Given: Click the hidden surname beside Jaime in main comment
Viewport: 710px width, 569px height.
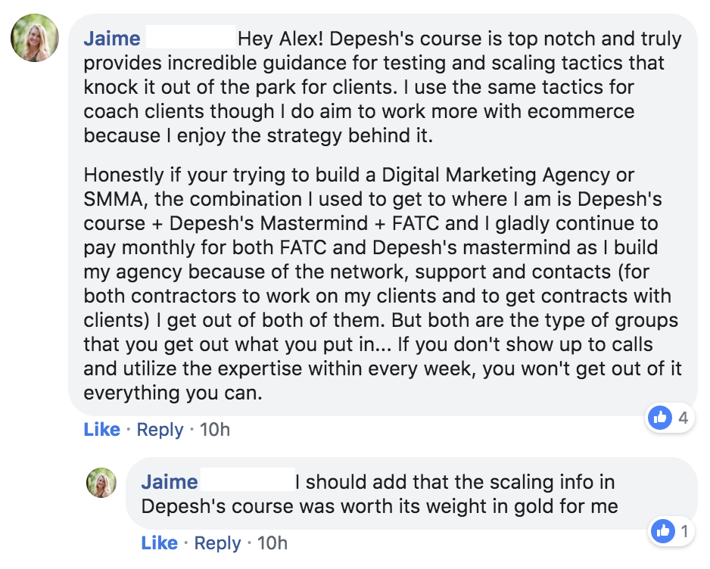Looking at the screenshot, I should [x=189, y=39].
